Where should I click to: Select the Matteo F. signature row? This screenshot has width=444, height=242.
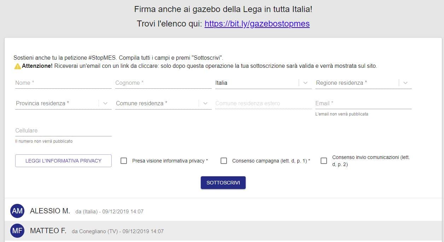click(48, 231)
